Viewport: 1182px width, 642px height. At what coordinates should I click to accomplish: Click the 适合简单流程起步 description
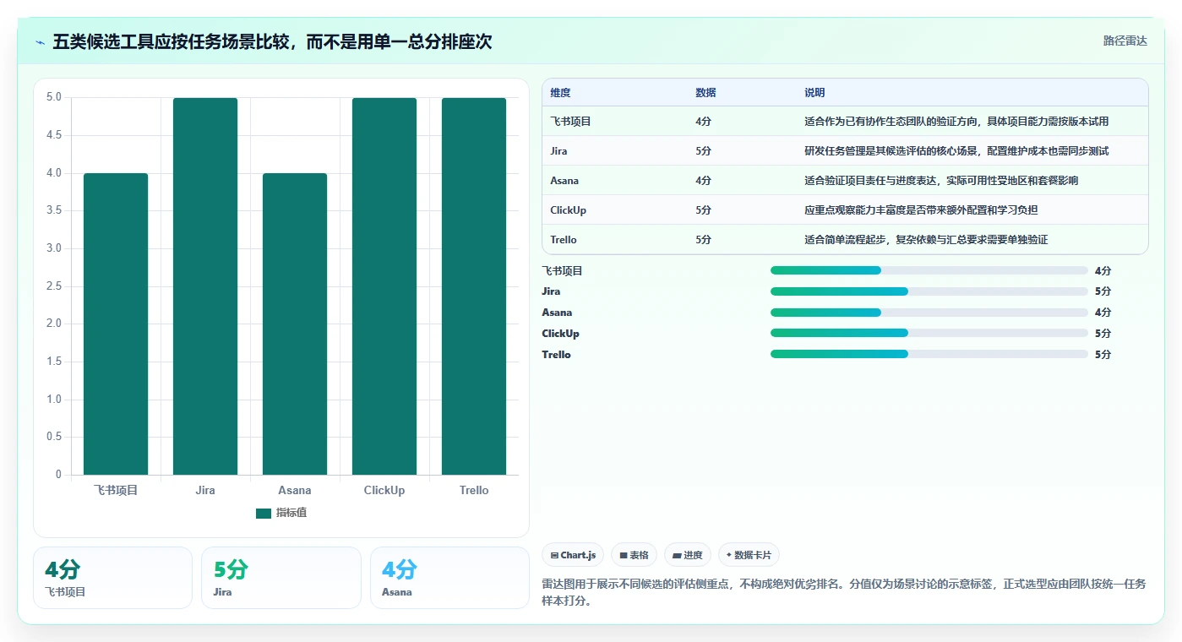(926, 240)
